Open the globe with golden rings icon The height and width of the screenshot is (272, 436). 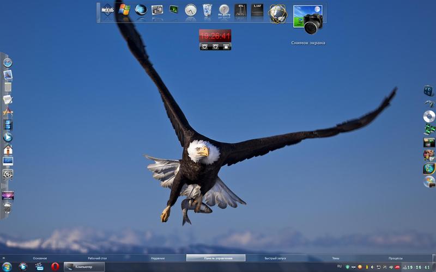coord(278,14)
